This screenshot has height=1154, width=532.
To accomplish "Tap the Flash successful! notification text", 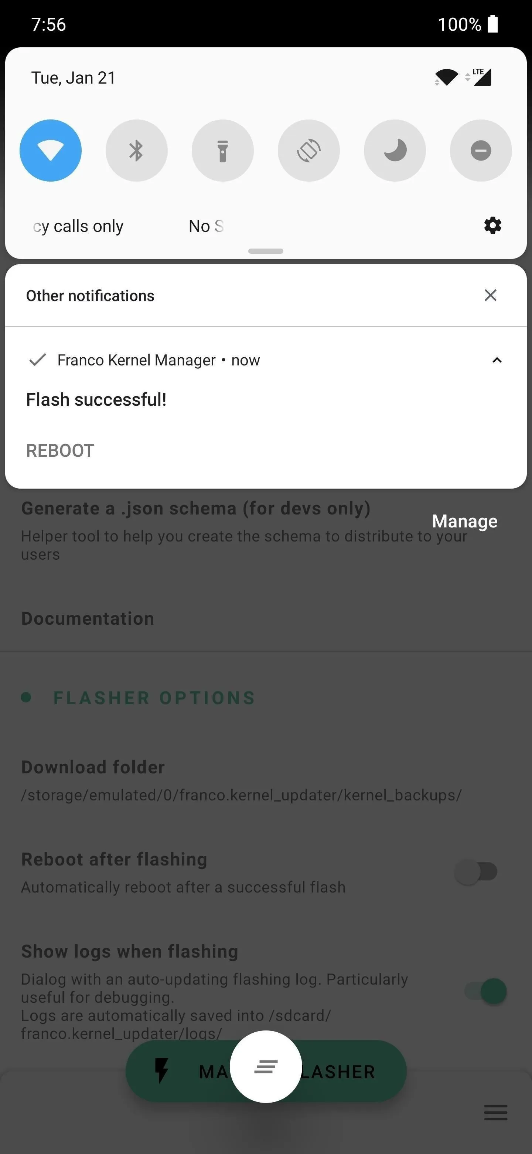I will pyautogui.click(x=96, y=399).
